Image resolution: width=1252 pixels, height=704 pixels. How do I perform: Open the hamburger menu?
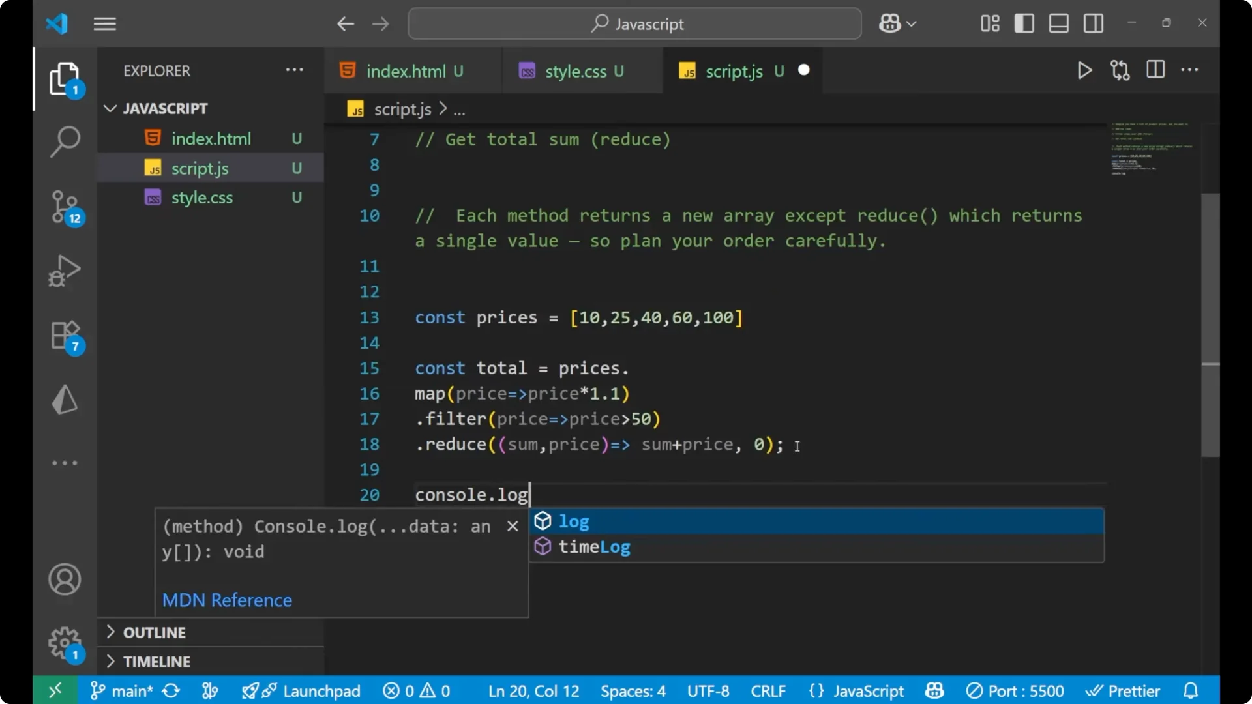[x=104, y=23]
